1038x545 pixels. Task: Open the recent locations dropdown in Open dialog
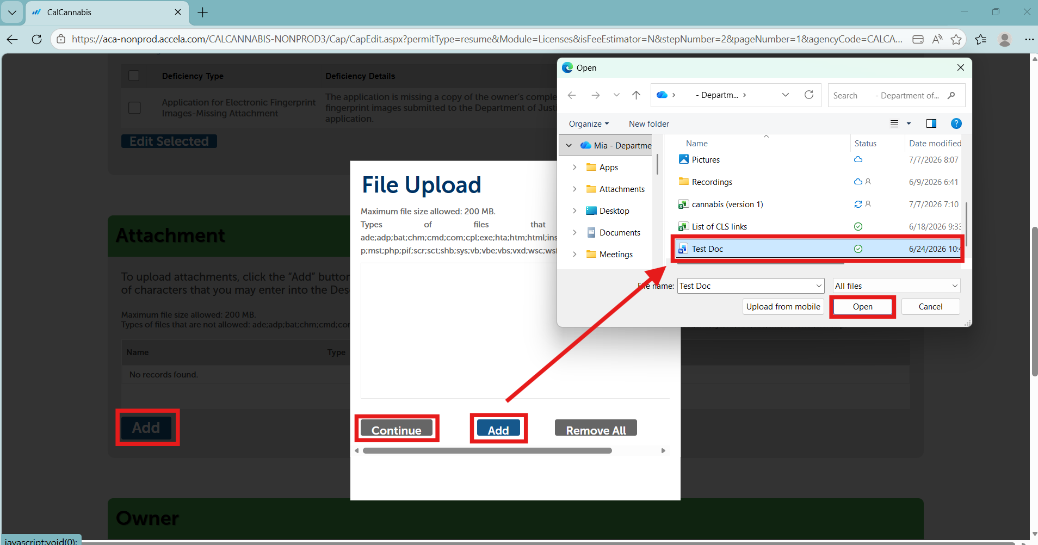coord(616,95)
